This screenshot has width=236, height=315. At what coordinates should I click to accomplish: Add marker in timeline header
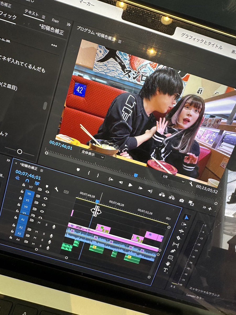click(47, 186)
